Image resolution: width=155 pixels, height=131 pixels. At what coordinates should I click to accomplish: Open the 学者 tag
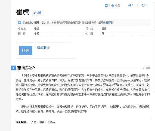coord(42,122)
